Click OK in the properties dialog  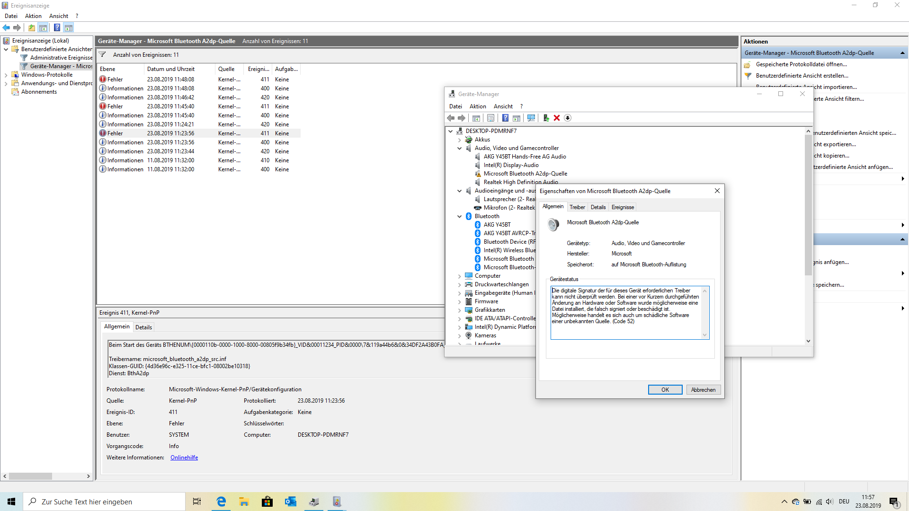665,390
